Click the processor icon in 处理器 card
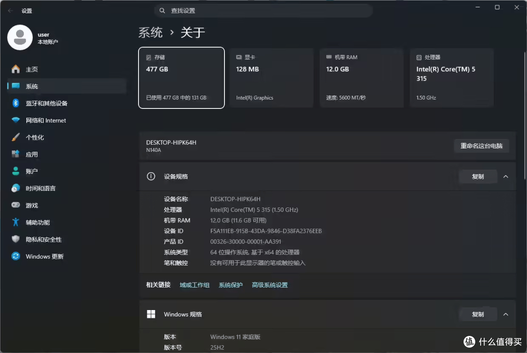Image resolution: width=527 pixels, height=353 pixels. tap(419, 58)
